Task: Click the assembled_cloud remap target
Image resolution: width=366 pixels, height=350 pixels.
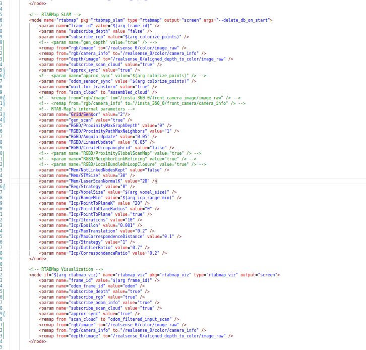Action: (x=132, y=92)
